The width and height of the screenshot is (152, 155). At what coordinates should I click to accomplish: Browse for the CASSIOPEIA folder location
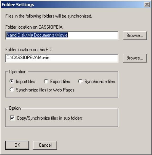135,35
